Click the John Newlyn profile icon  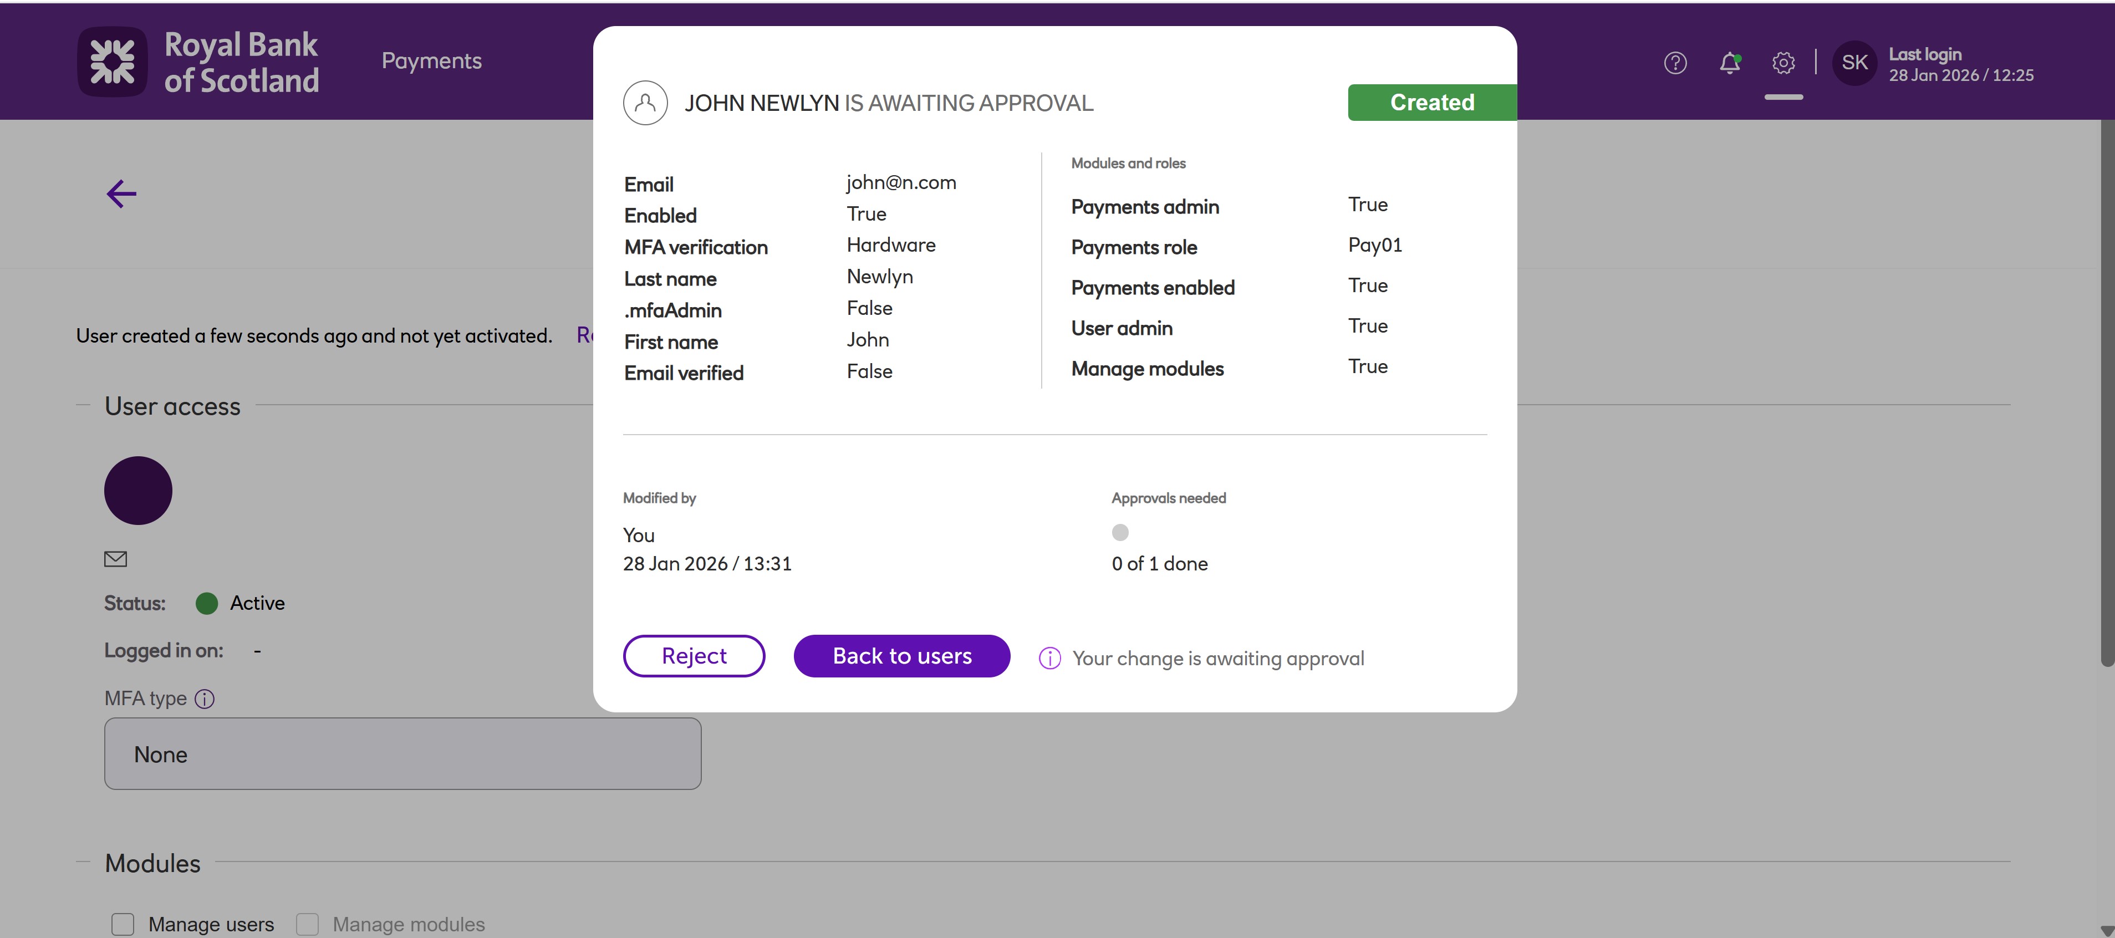click(x=645, y=103)
